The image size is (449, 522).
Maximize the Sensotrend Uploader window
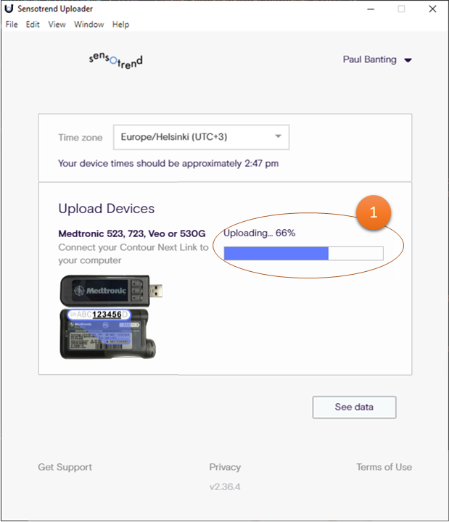401,9
